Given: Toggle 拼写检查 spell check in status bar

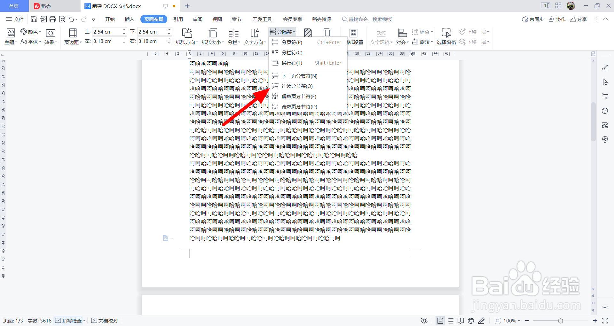Looking at the screenshot, I should point(70,321).
